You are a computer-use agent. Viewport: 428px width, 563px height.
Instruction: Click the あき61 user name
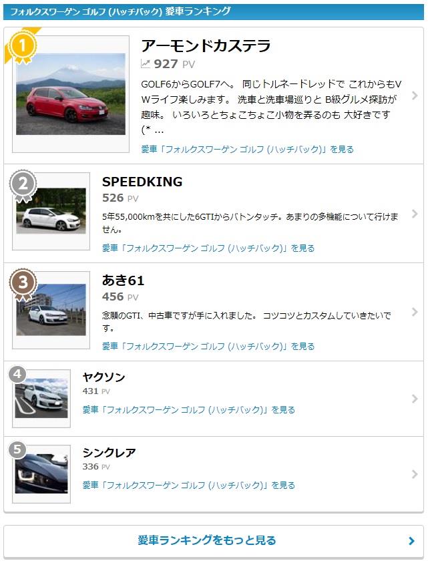coord(123,280)
